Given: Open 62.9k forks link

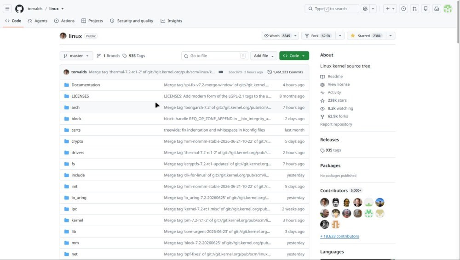Looking at the screenshot, I should tap(338, 116).
